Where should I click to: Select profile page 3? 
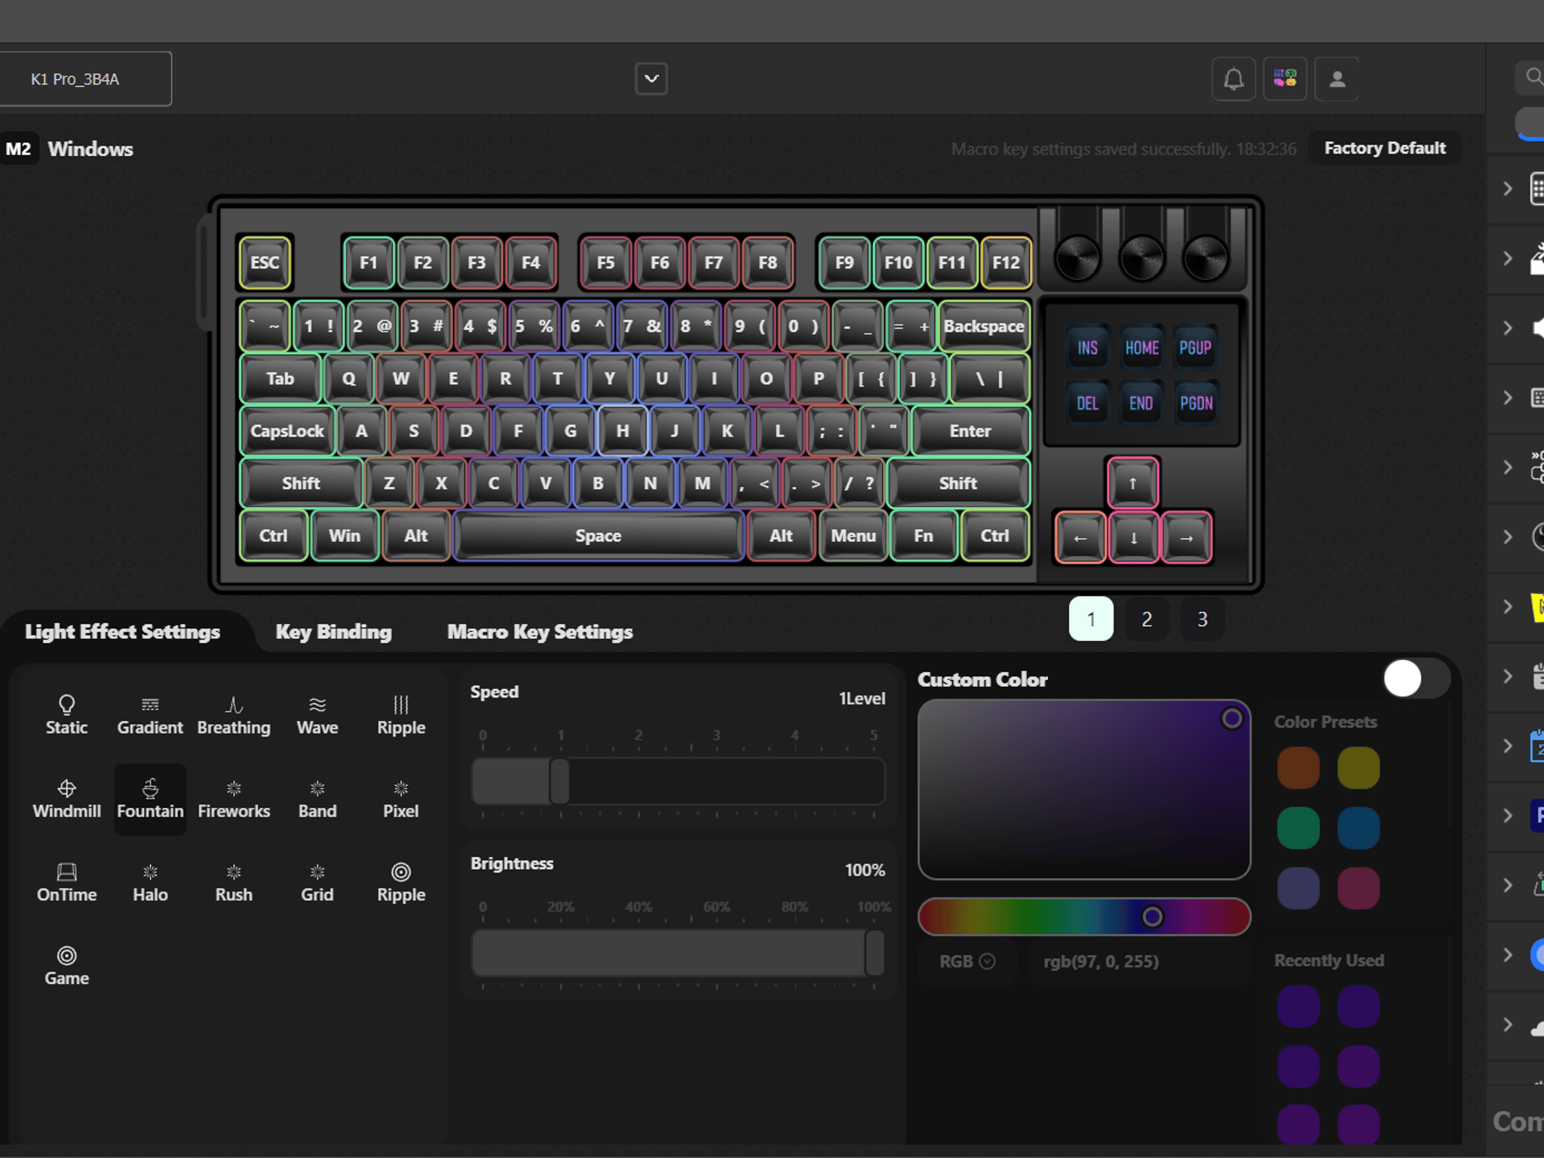1202,619
